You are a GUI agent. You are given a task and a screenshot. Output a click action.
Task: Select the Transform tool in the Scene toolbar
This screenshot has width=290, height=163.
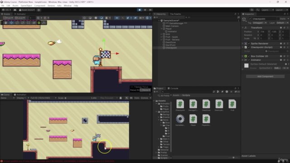point(34,23)
